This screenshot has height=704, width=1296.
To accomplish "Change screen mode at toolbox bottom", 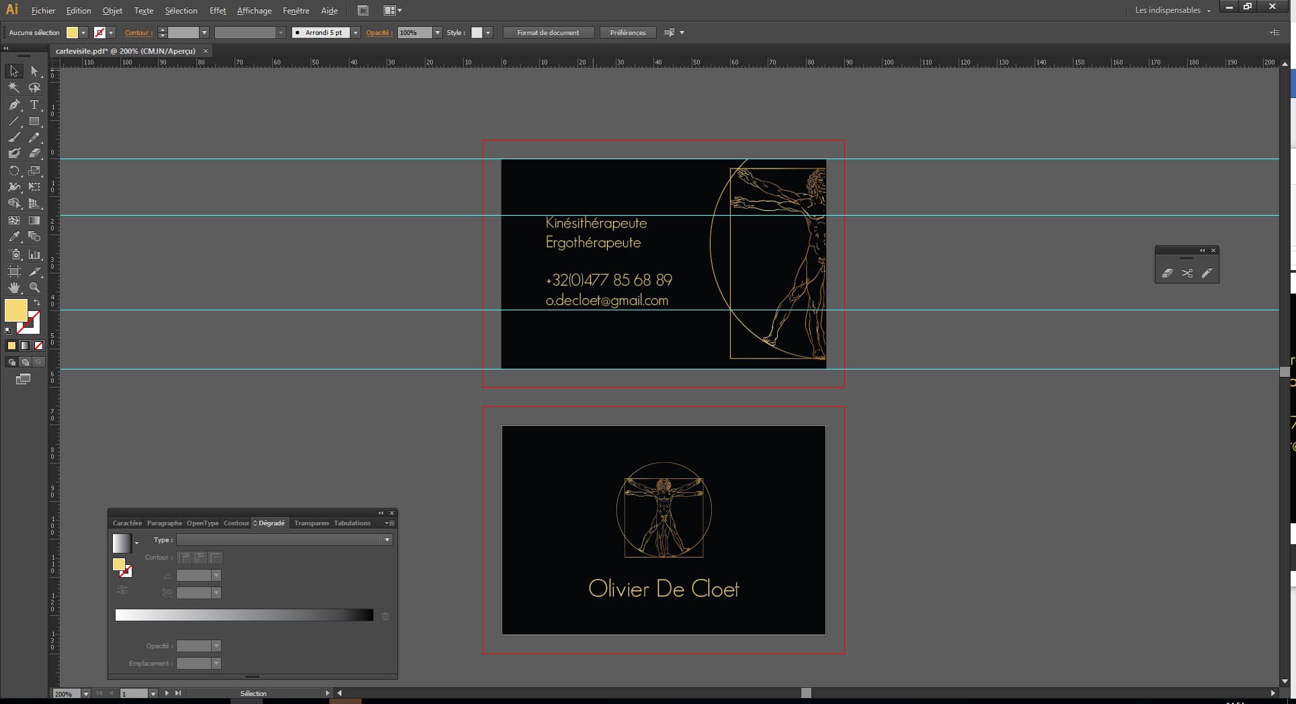I will [x=23, y=380].
